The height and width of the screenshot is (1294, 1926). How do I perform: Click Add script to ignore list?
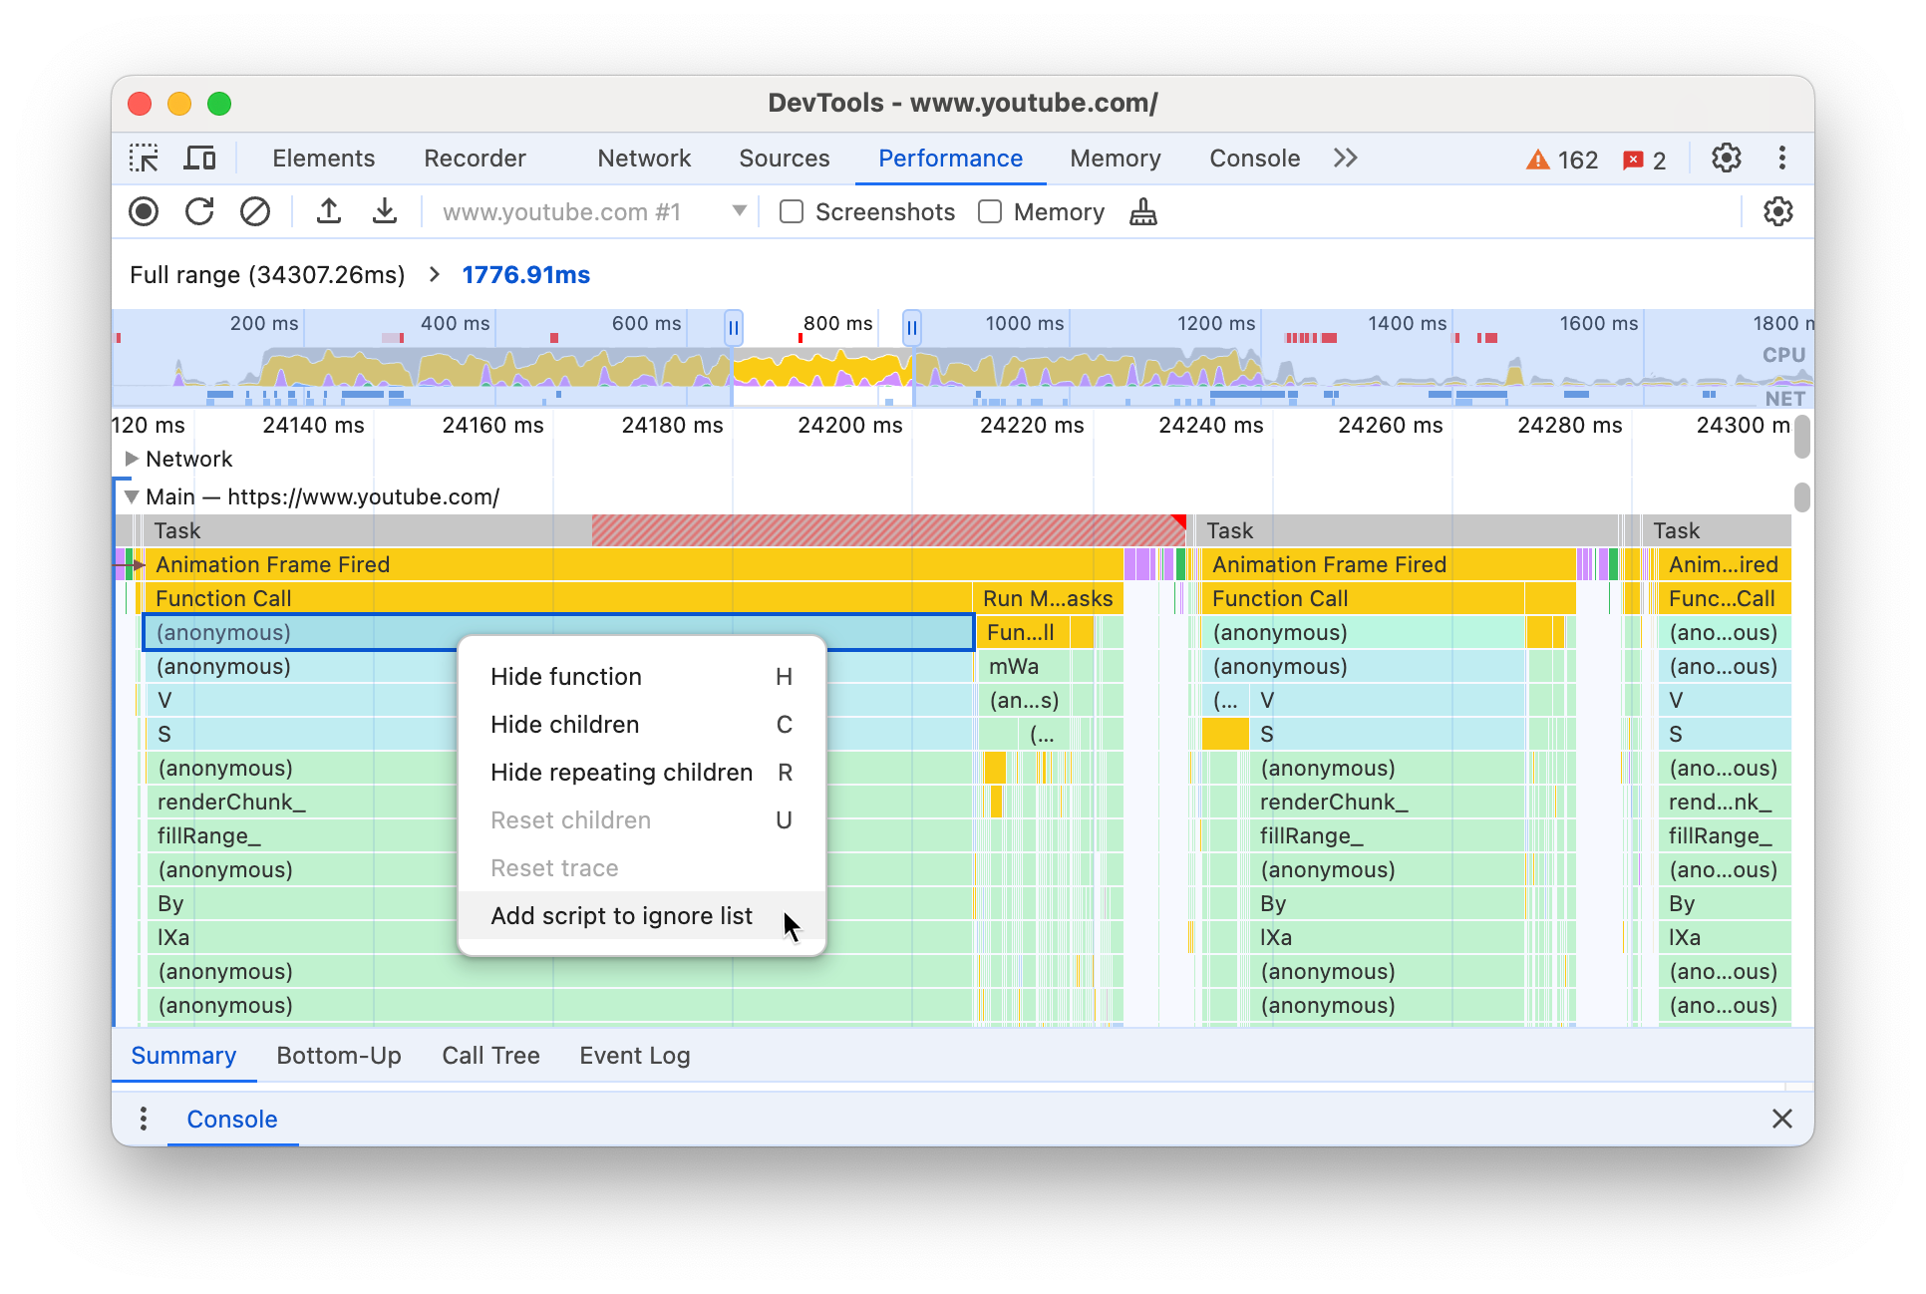click(x=622, y=915)
